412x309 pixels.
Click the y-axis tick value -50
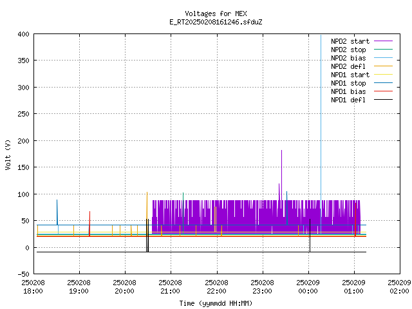pyautogui.click(x=23, y=274)
